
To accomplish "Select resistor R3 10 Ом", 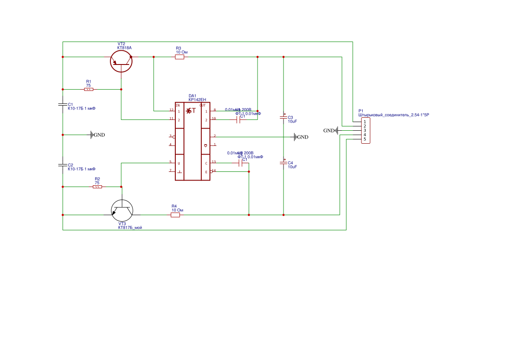I will pyautogui.click(x=180, y=57).
